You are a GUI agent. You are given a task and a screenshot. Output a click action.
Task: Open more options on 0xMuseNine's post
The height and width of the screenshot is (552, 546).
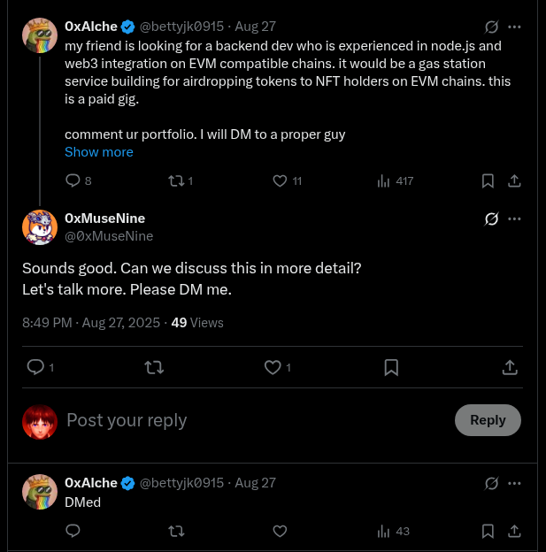pyautogui.click(x=514, y=218)
